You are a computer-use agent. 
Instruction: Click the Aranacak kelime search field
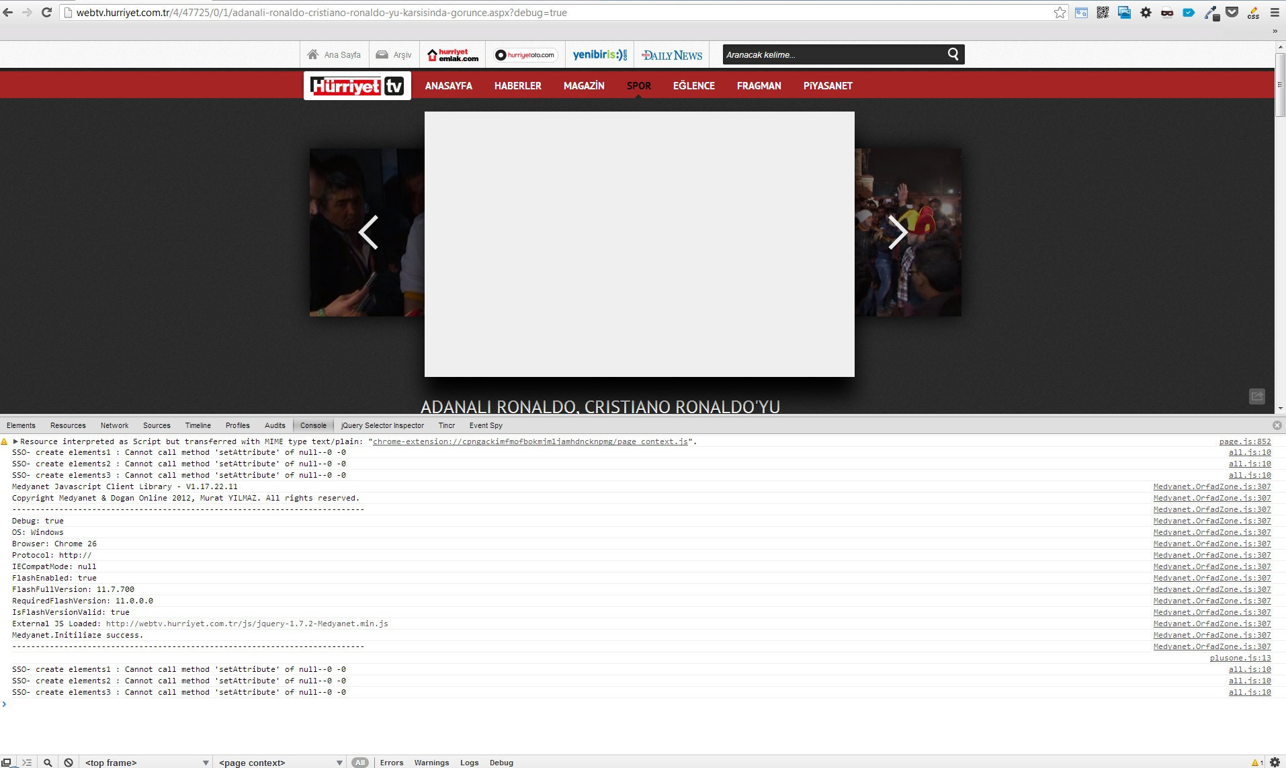pyautogui.click(x=832, y=54)
